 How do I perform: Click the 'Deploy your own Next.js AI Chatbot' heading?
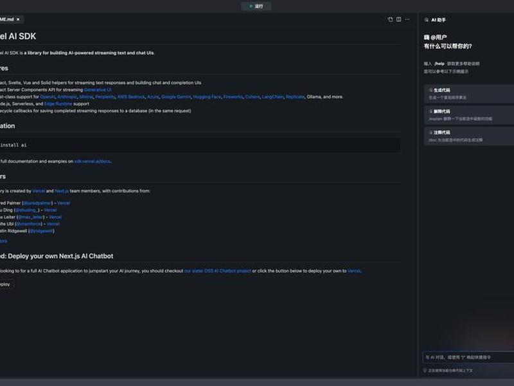(57, 256)
